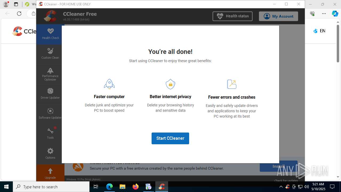Change the EN language selector on the webpage
Viewport: 341px width, 192px height.
point(319,31)
